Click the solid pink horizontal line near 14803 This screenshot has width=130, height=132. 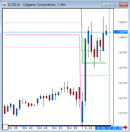point(42,35)
